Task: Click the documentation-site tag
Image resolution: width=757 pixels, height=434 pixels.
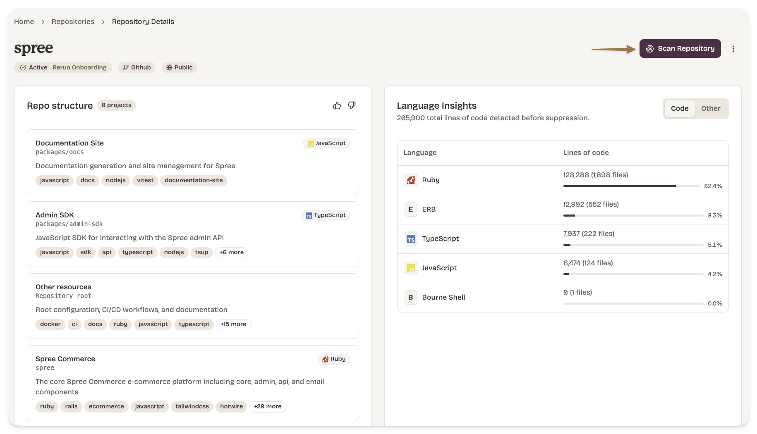Action: [194, 181]
